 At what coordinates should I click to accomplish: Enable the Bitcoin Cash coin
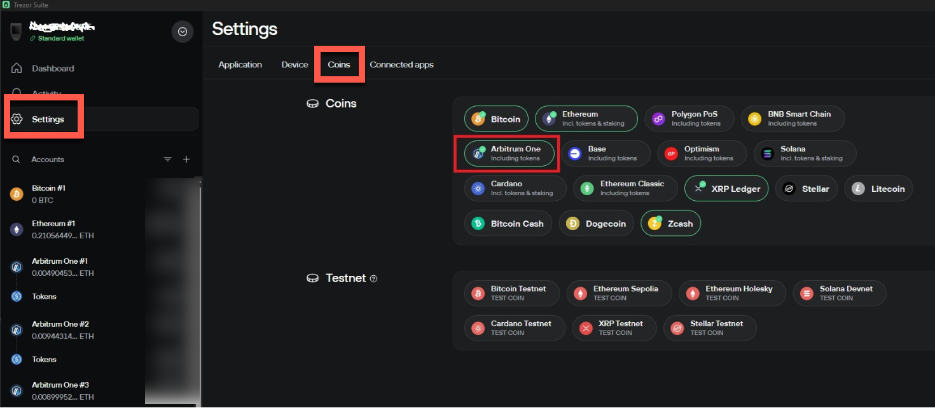(x=508, y=223)
